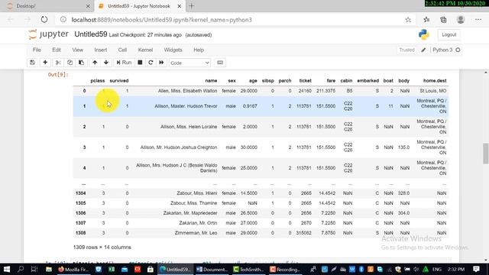Copy selected cells in the Jupyter toolbar
The image size is (489, 275).
70,63
